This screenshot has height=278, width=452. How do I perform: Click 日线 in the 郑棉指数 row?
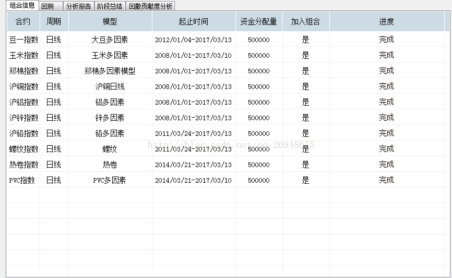click(54, 71)
